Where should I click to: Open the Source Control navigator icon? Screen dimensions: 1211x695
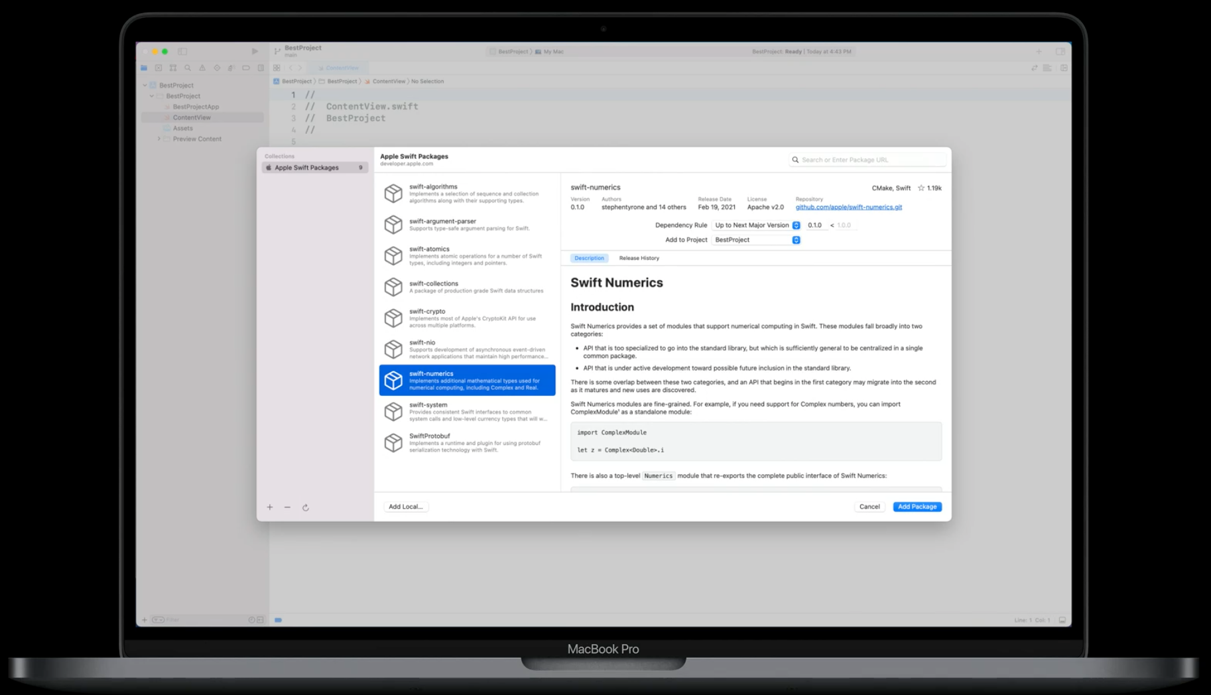(159, 68)
